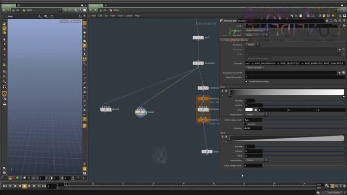Viewport: 347px width, 195px height.
Task: Click the iteration value field
Action: pos(253,128)
